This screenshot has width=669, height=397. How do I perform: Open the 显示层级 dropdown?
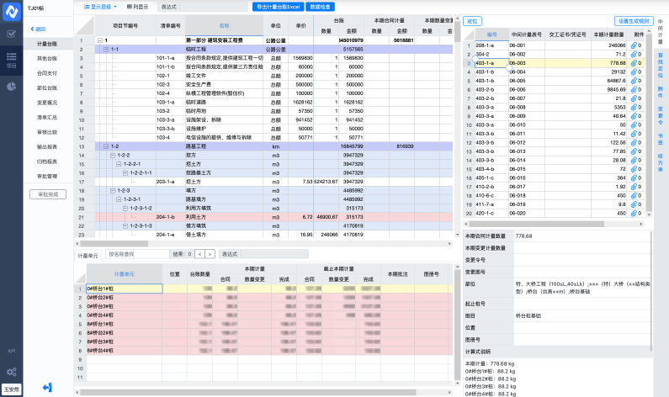(x=100, y=6)
